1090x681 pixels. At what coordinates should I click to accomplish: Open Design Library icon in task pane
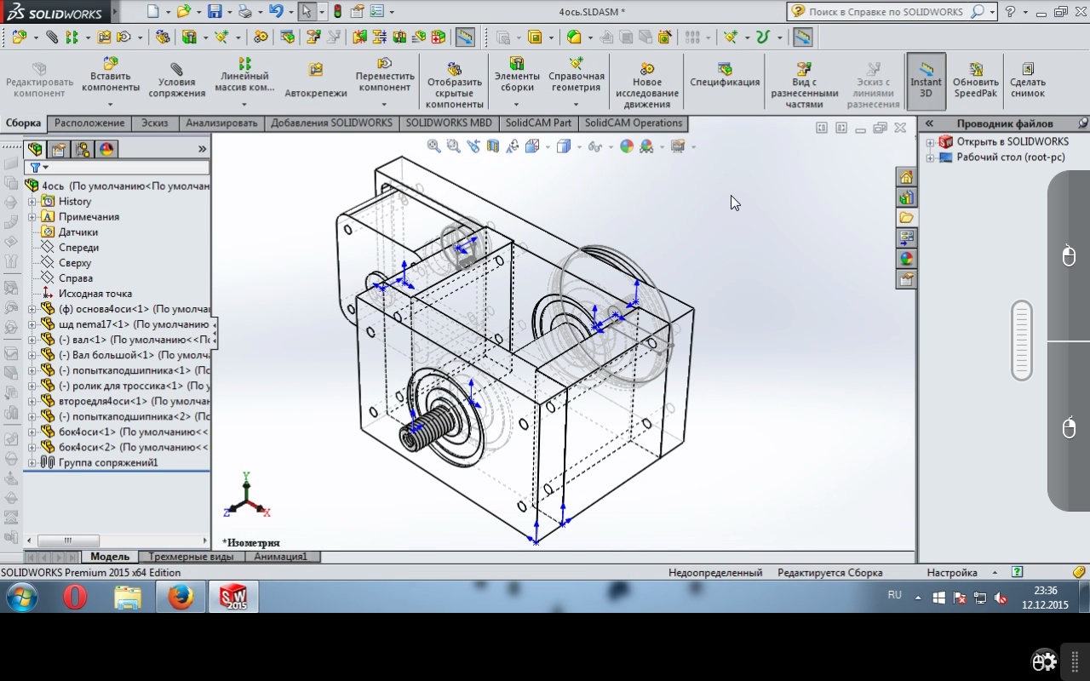(906, 197)
